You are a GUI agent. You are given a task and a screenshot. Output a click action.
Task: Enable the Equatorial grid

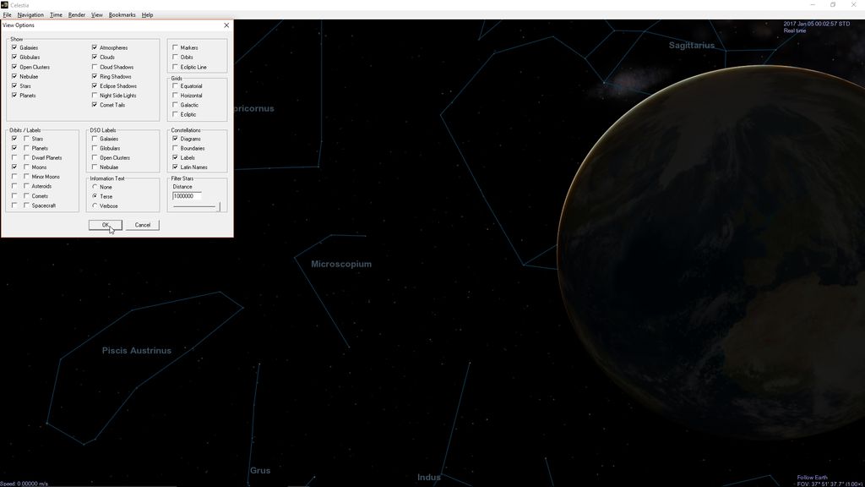coord(176,85)
